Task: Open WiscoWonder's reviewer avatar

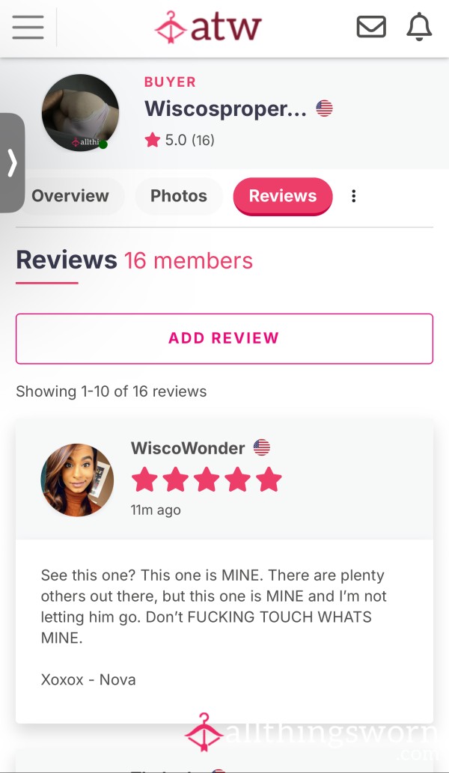Action: click(77, 480)
